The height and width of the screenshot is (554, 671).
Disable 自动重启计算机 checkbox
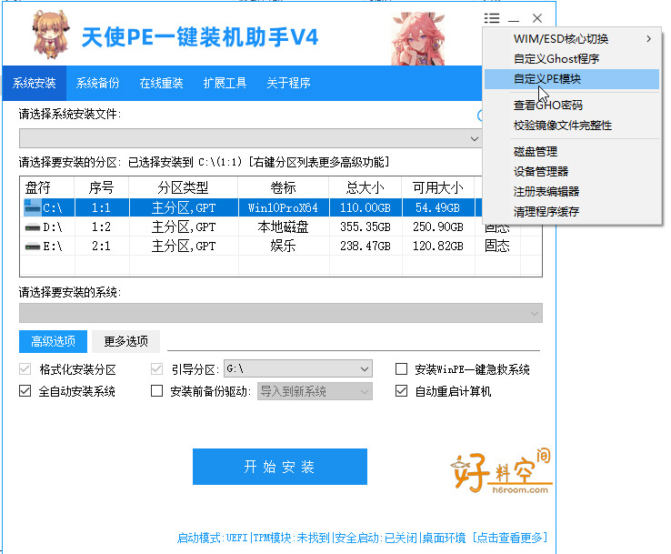[401, 391]
